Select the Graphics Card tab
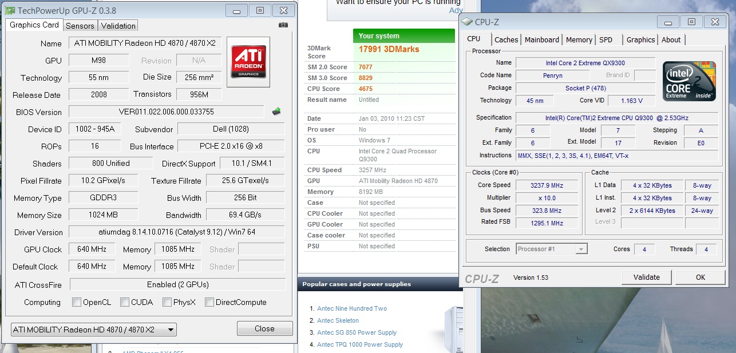This screenshot has height=353, width=736. click(x=34, y=25)
